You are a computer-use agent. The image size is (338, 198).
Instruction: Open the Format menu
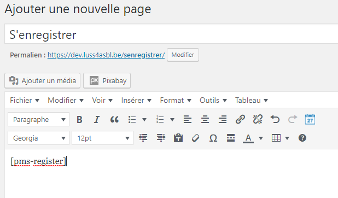(x=176, y=100)
